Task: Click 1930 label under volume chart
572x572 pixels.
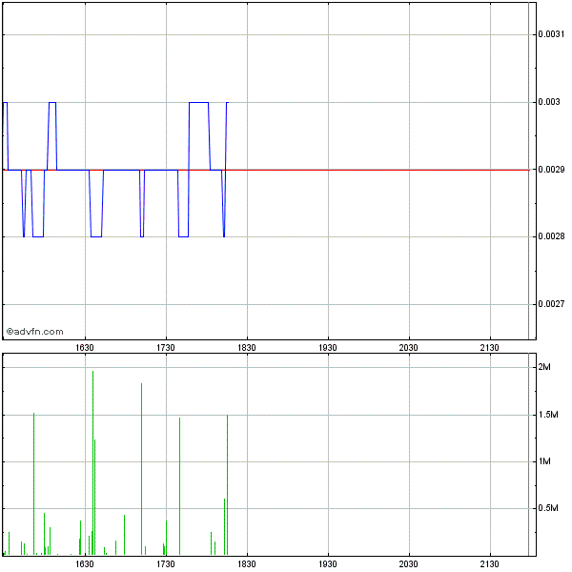Action: click(328, 564)
